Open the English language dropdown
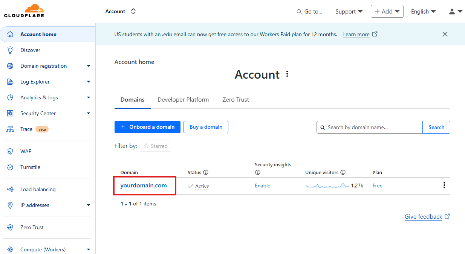The height and width of the screenshot is (254, 465). pyautogui.click(x=423, y=12)
